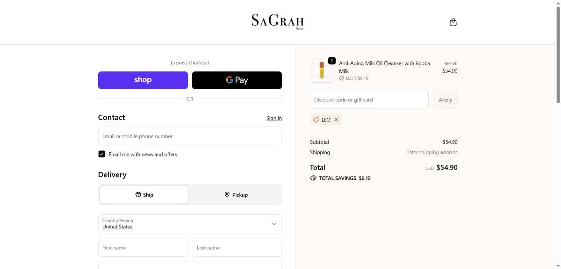Click the Sign in link
Screen dimensions: 561x269
[273, 118]
